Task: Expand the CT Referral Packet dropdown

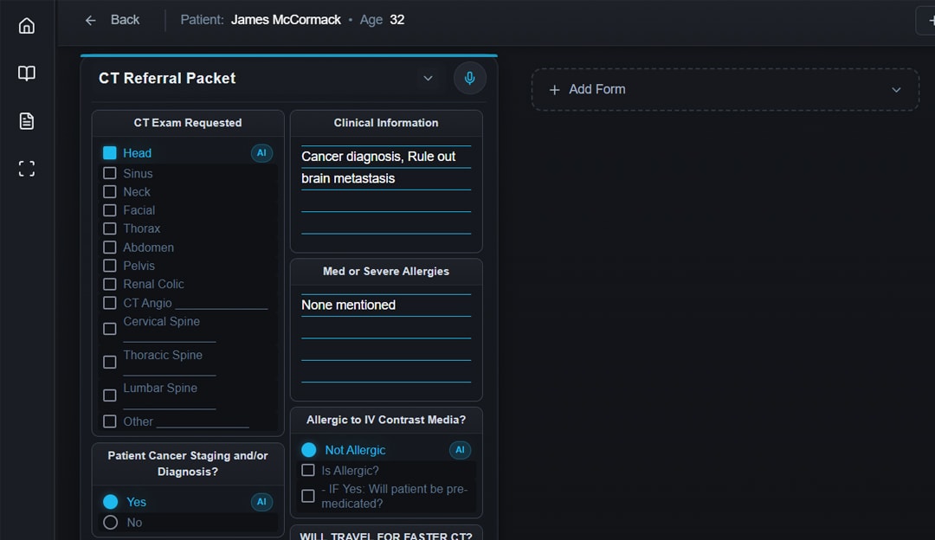Action: click(428, 78)
